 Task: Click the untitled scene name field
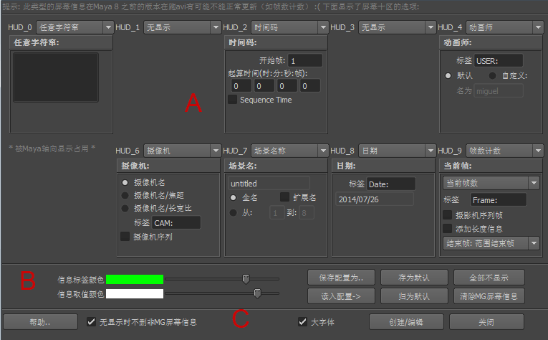pyautogui.click(x=269, y=184)
